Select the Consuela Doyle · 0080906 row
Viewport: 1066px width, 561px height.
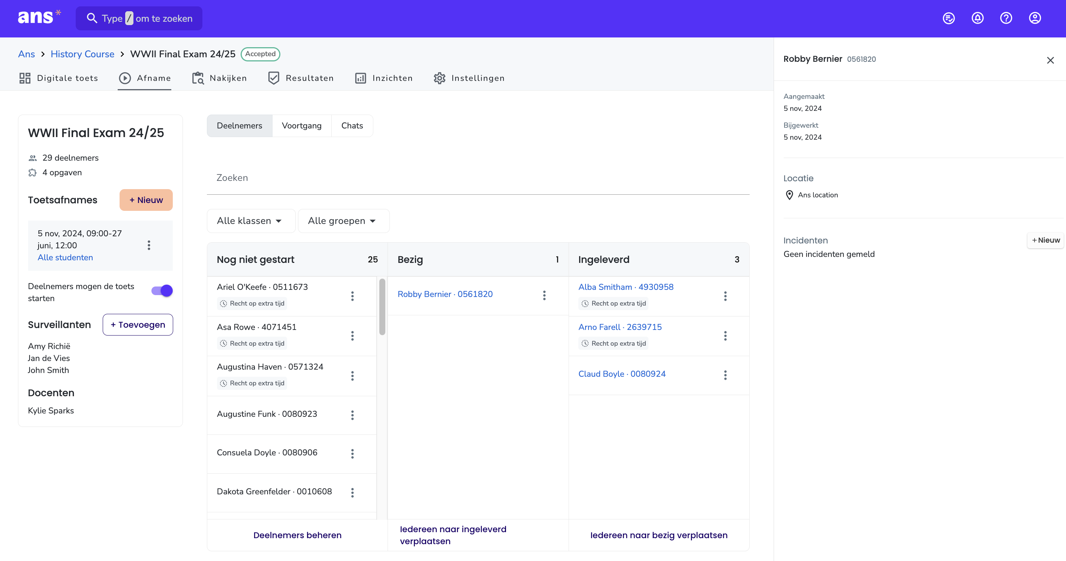292,454
